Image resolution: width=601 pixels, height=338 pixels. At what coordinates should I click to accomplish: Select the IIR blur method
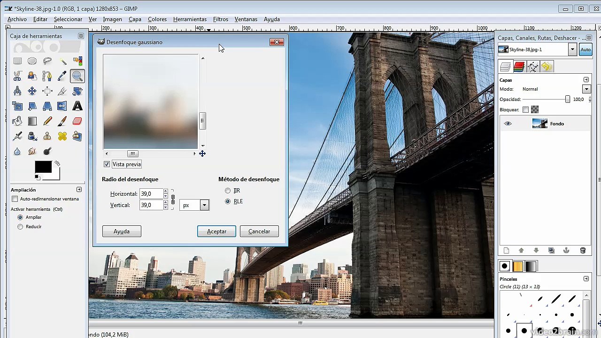228,191
